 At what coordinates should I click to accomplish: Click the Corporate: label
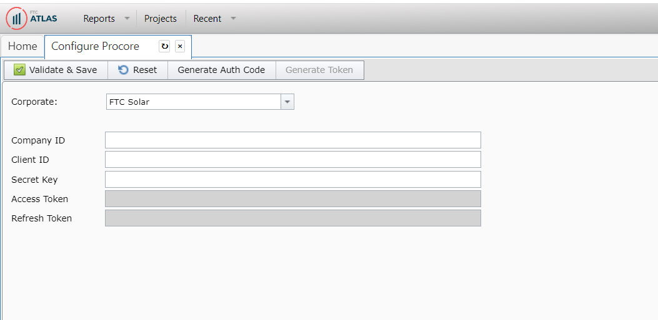[x=34, y=102]
